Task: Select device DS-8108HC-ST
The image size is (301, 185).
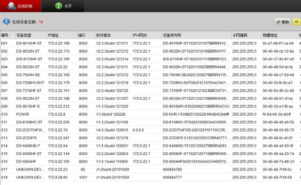Action: [x=29, y=122]
